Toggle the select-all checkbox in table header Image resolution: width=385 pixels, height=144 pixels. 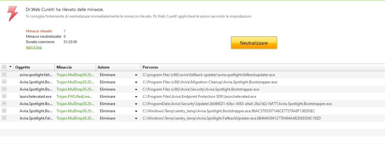(4, 67)
